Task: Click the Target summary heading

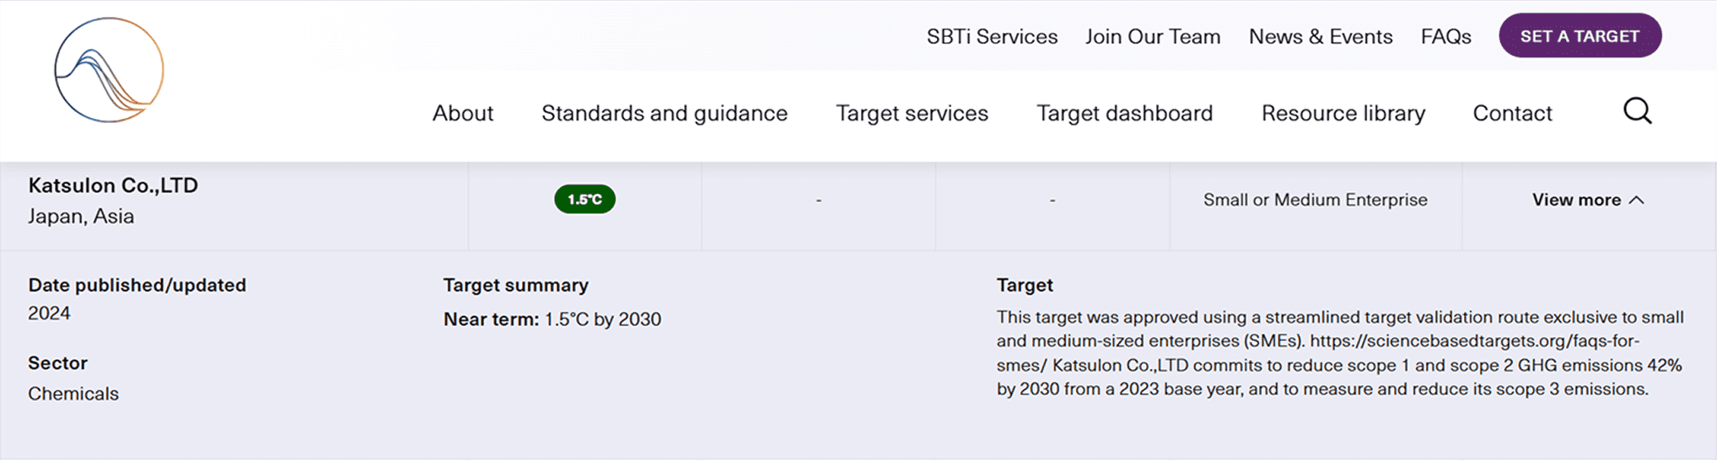Action: click(515, 285)
